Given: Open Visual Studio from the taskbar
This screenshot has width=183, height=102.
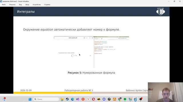Looking at the screenshot, I should tap(78, 99).
